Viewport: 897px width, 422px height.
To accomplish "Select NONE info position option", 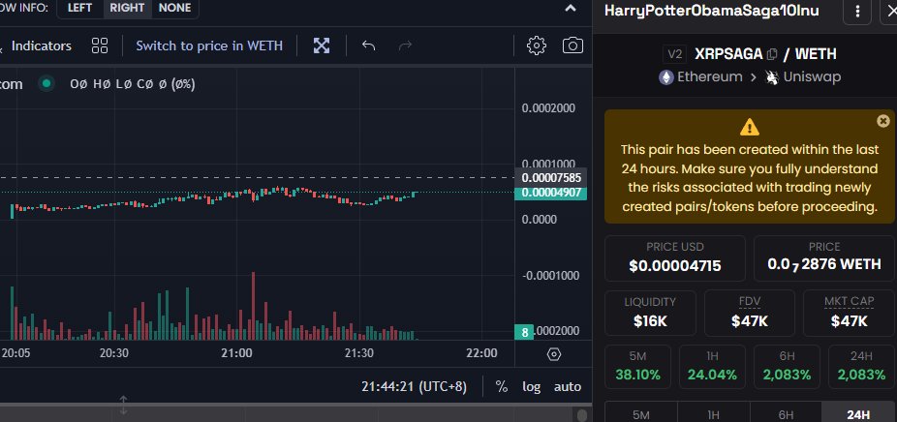I will (175, 8).
